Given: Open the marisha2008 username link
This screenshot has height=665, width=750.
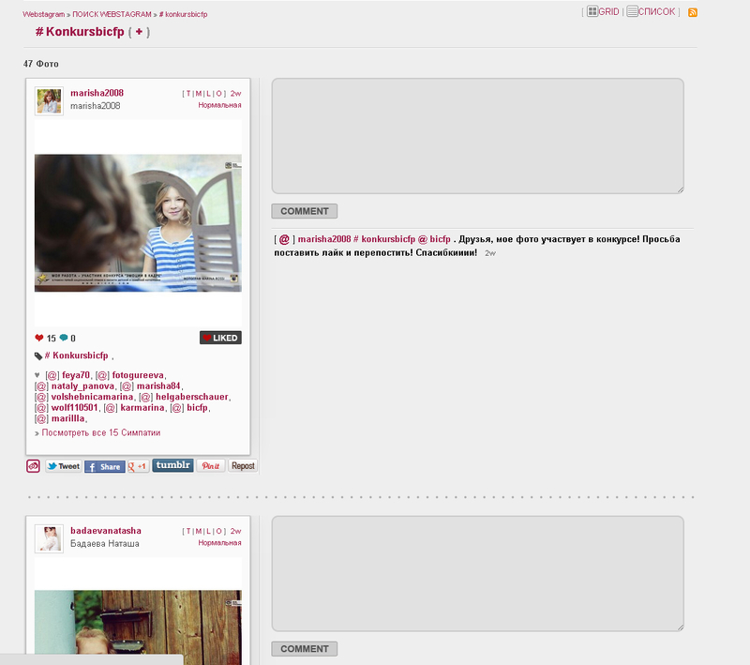Looking at the screenshot, I should 97,93.
